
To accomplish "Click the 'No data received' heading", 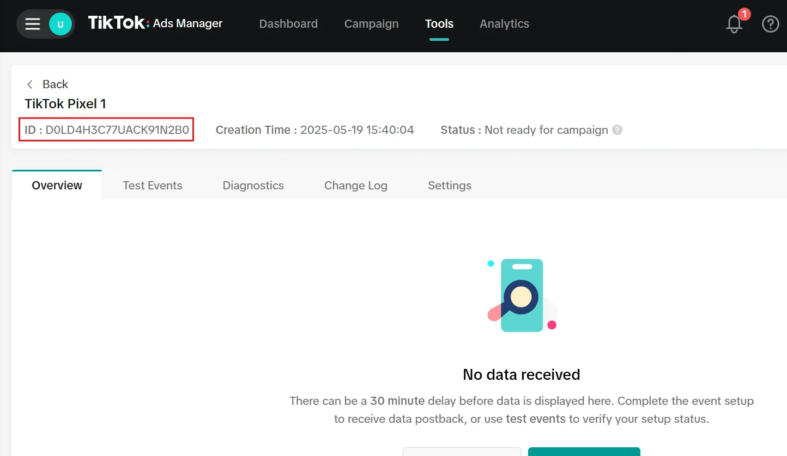I will click(521, 374).
